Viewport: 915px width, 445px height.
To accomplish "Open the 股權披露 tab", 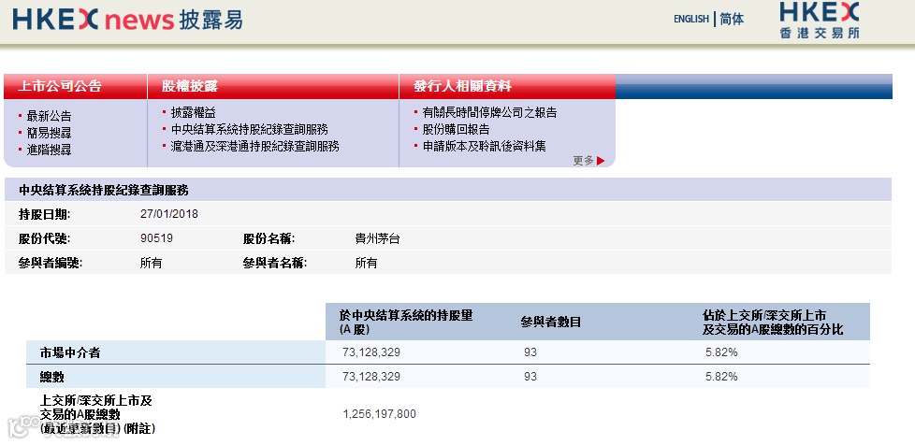I will pyautogui.click(x=190, y=86).
